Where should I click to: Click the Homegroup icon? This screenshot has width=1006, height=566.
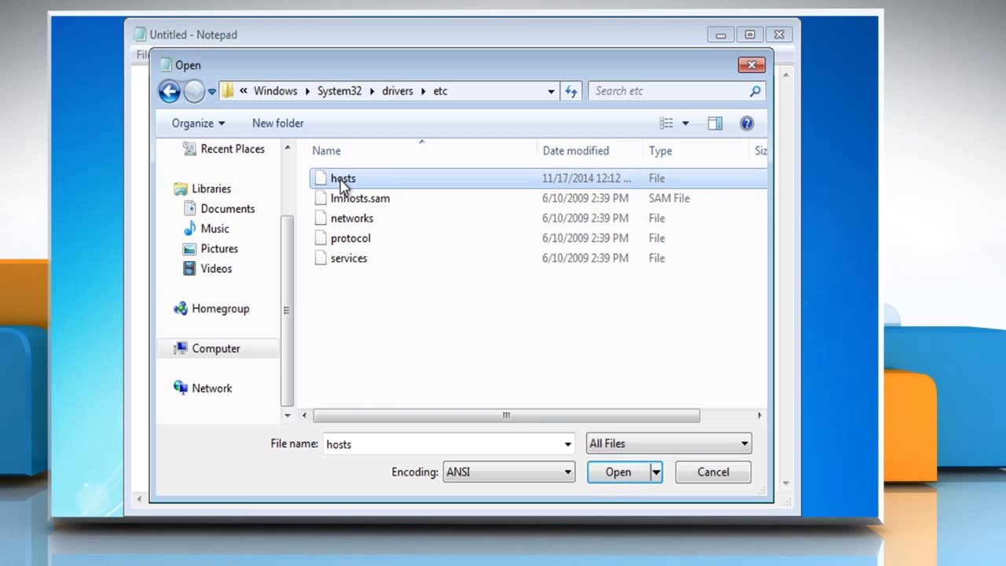(182, 308)
